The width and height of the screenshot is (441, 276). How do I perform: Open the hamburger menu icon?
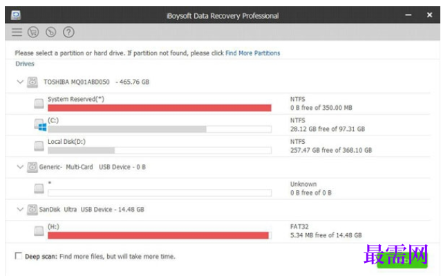[17, 32]
